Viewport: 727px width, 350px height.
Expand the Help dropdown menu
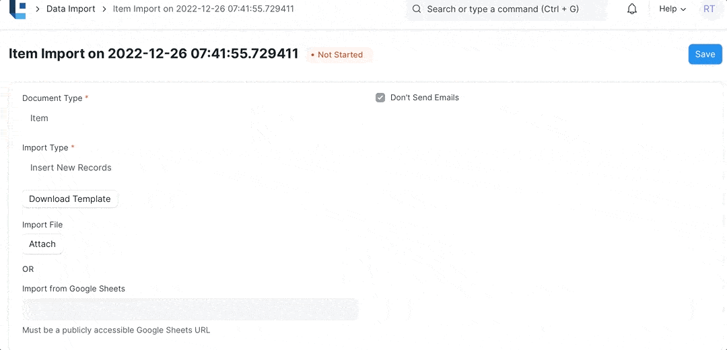point(672,9)
